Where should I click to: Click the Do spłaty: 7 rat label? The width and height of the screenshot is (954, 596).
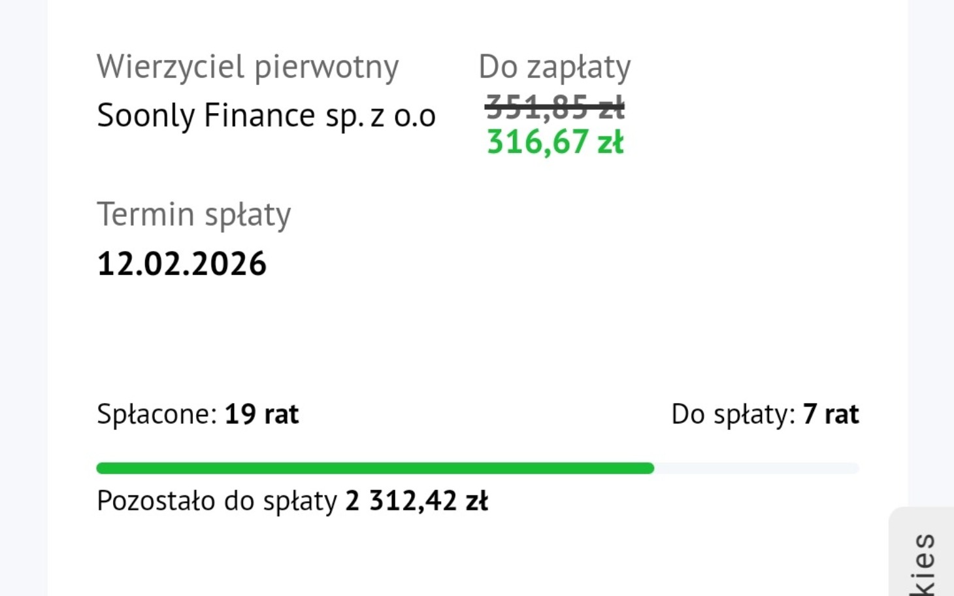(x=765, y=414)
